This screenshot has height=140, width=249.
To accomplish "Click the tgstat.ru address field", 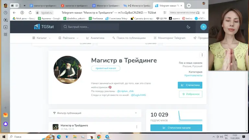I will click(47, 13).
